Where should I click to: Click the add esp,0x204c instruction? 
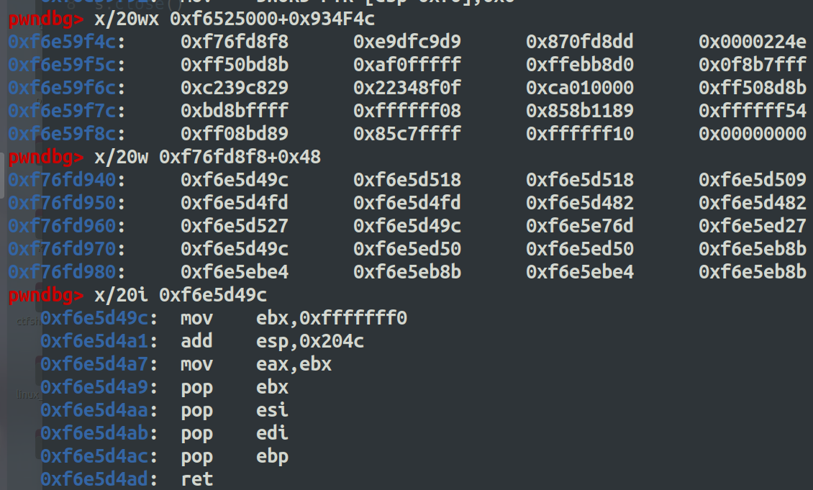tap(272, 341)
